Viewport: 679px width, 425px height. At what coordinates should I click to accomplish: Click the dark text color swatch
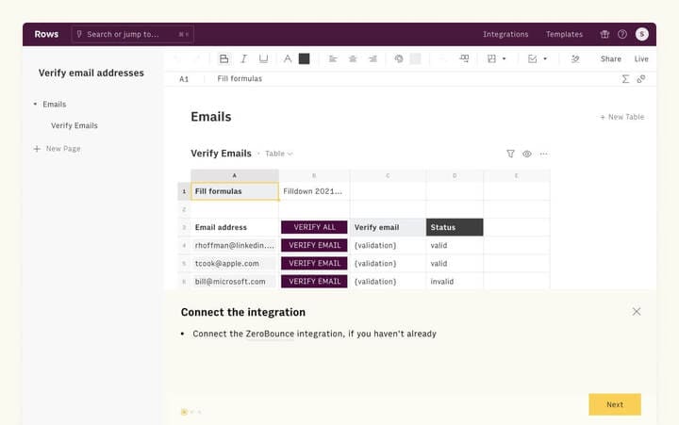pos(304,58)
